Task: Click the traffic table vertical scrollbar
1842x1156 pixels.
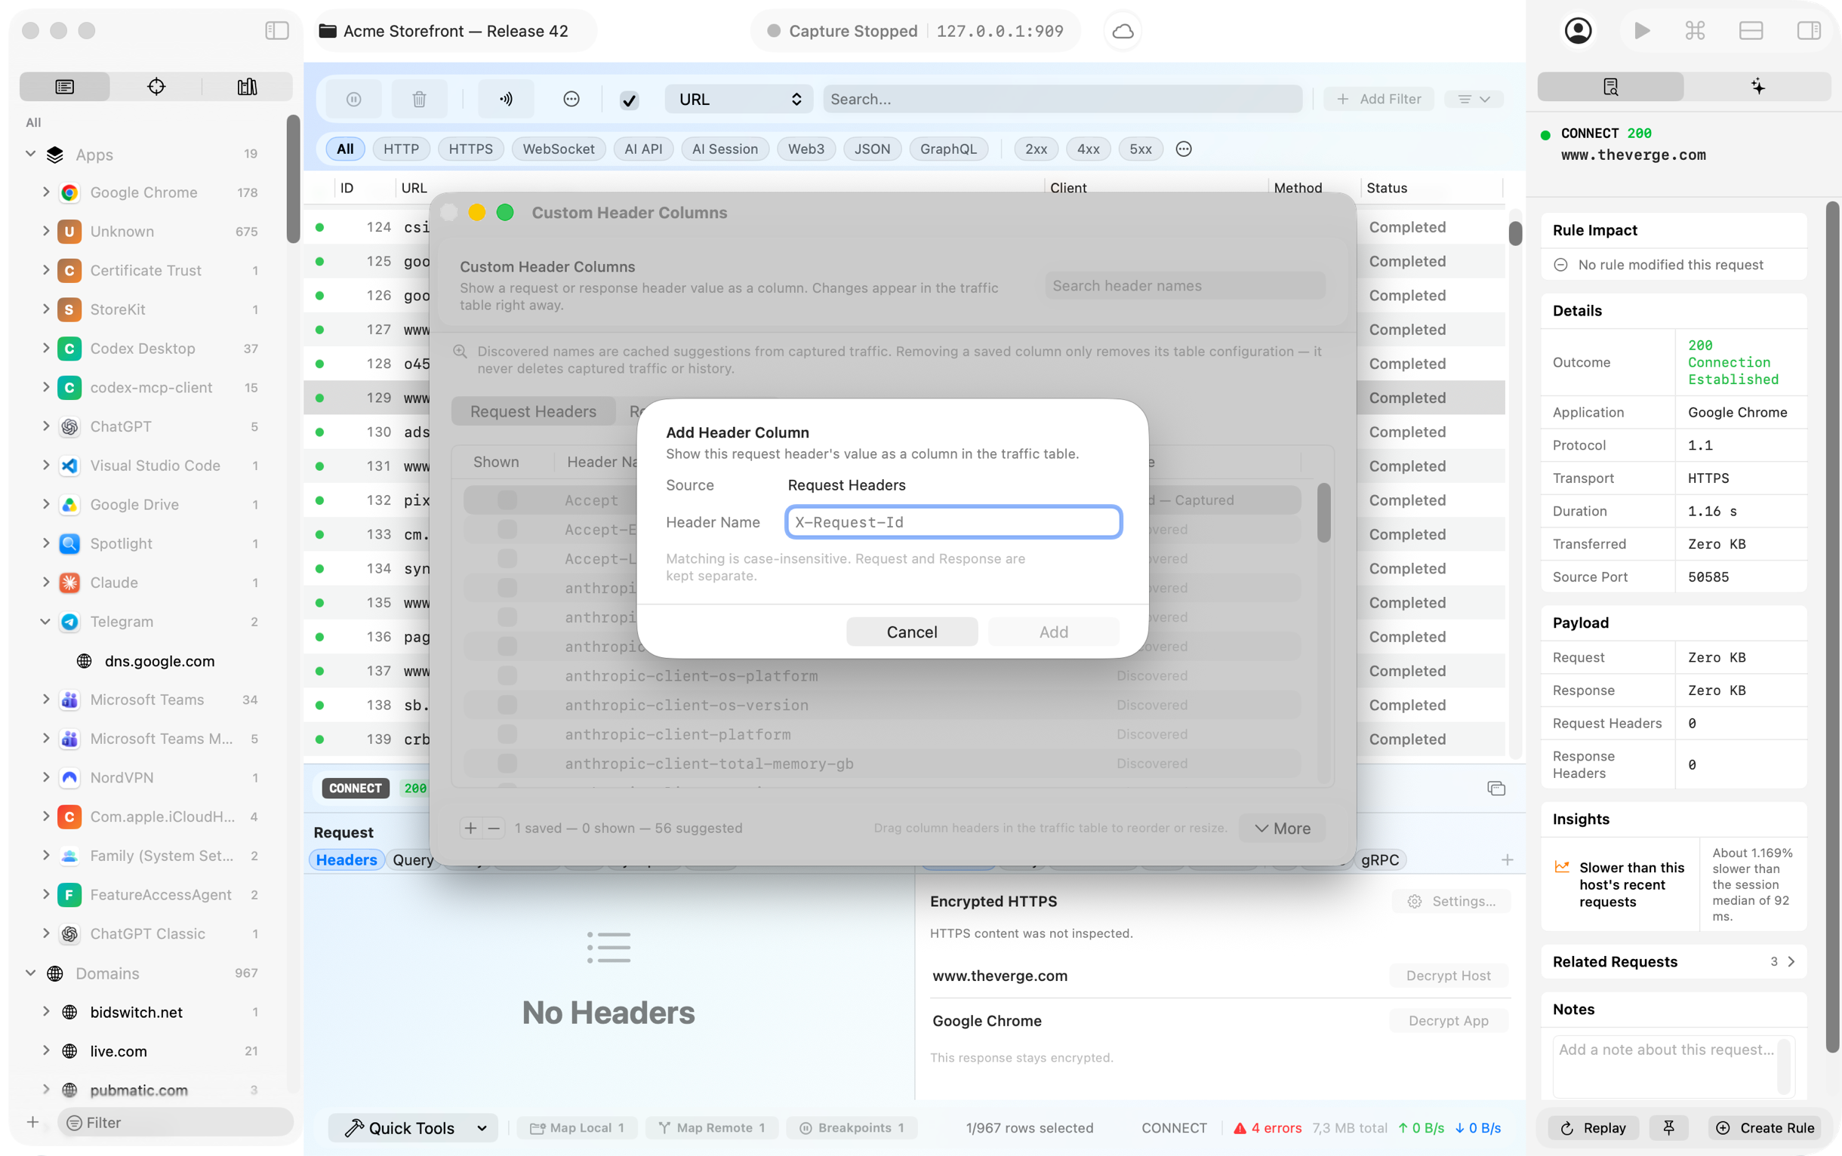Action: click(1514, 232)
